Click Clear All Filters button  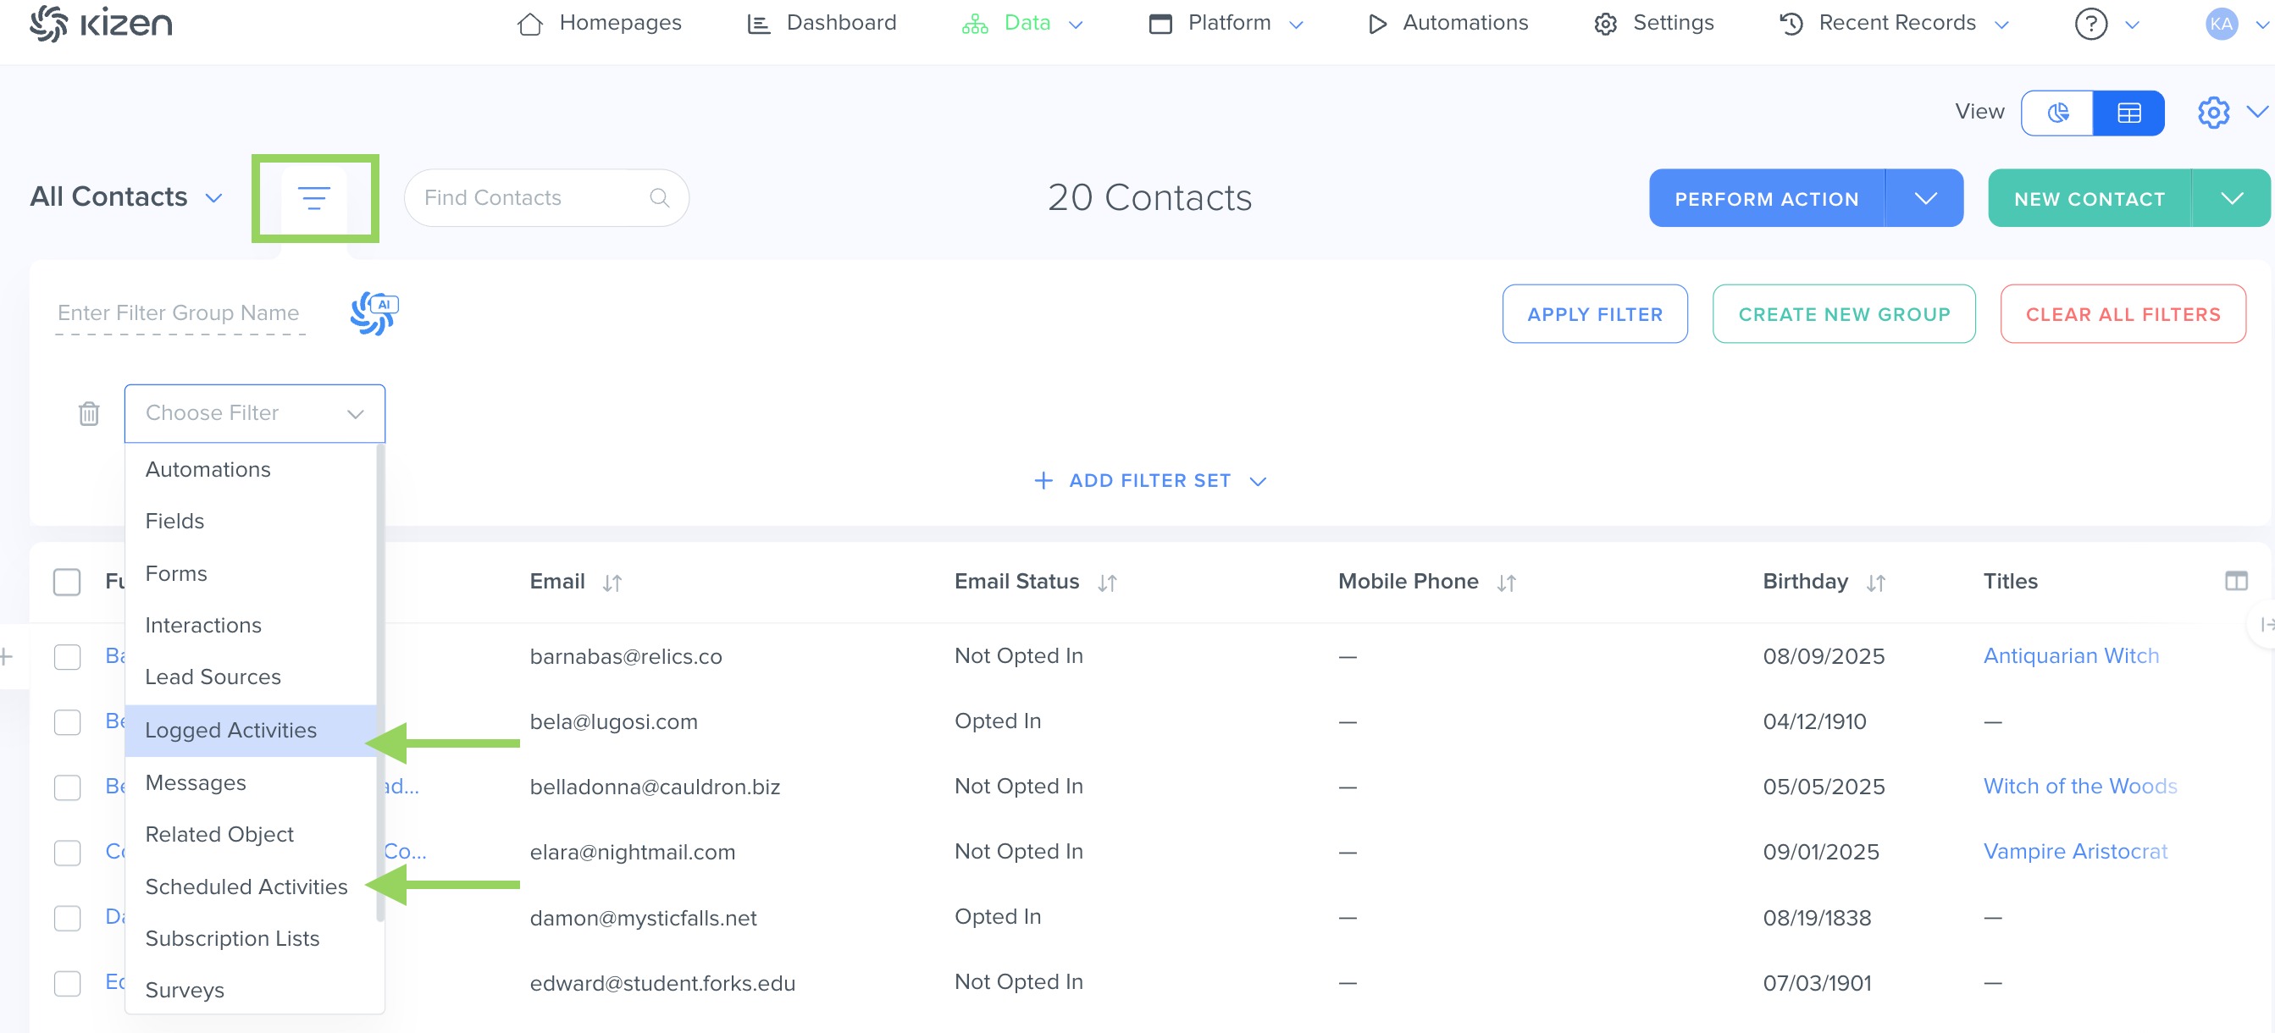2123,314
